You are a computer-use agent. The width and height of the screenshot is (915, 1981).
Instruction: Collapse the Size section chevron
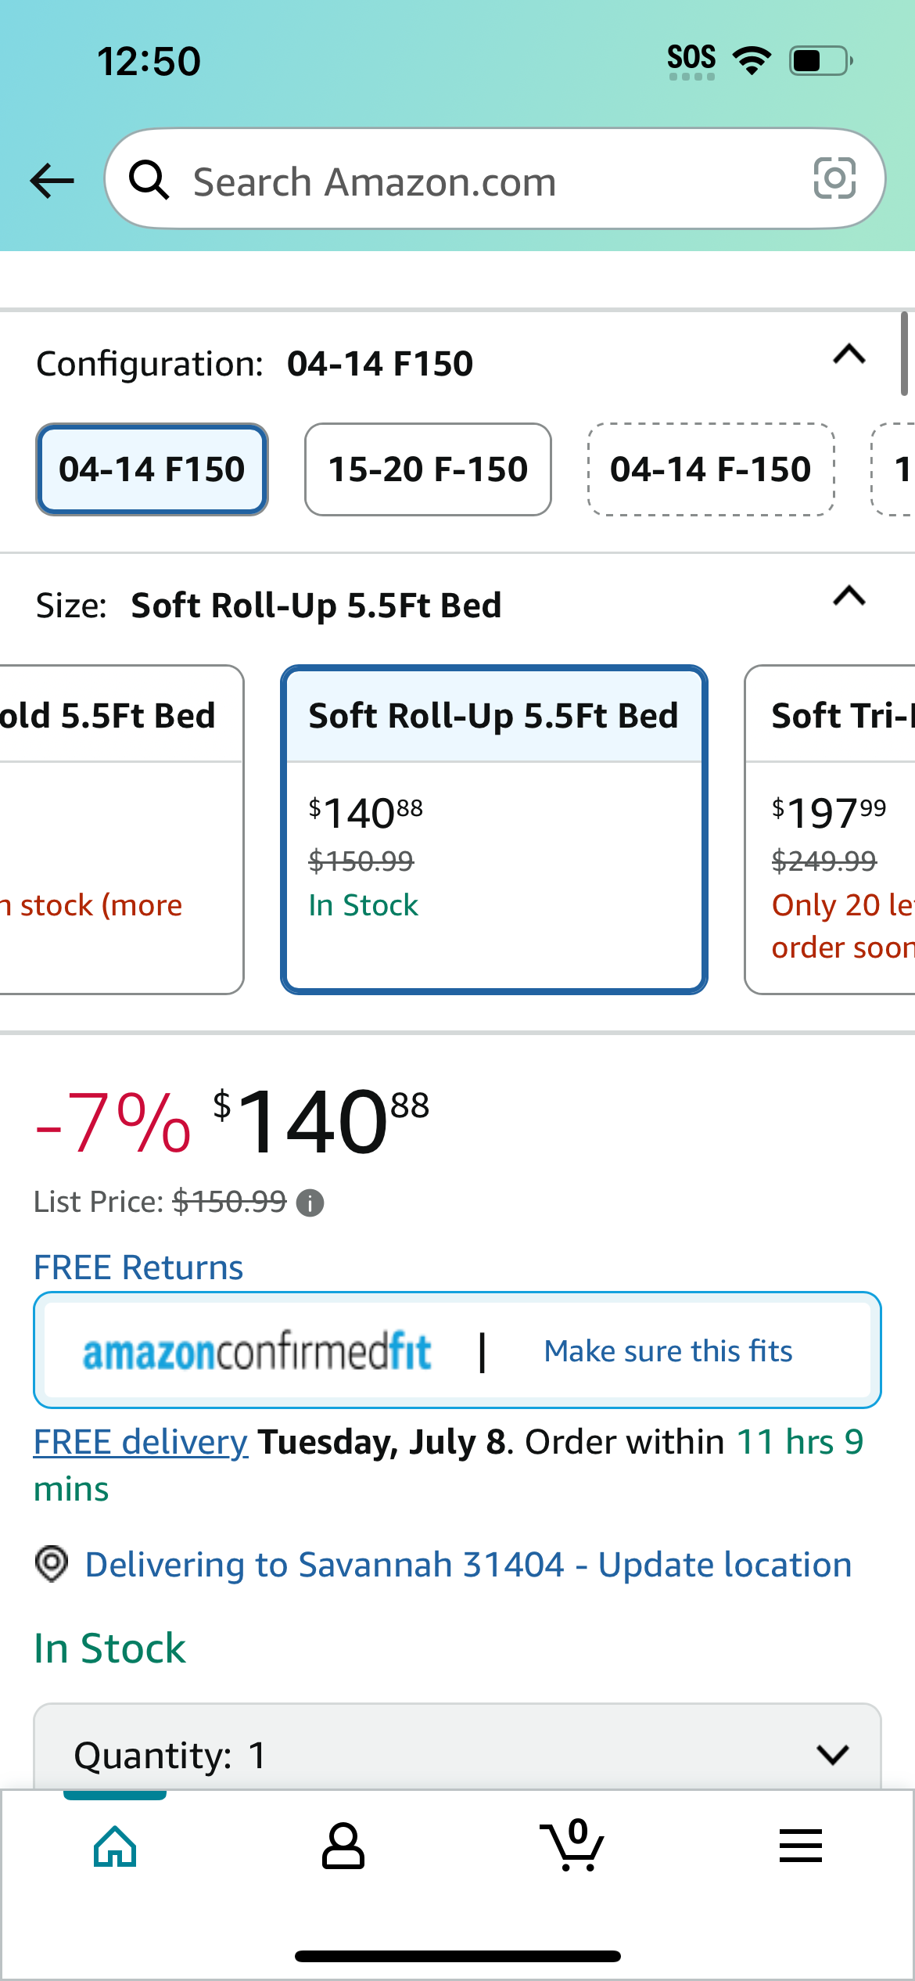pos(849,597)
